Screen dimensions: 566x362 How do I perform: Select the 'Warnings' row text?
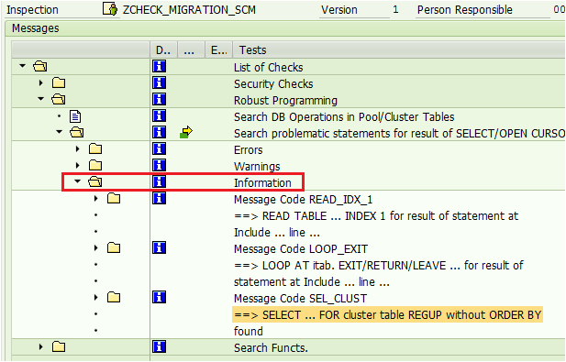coord(257,167)
